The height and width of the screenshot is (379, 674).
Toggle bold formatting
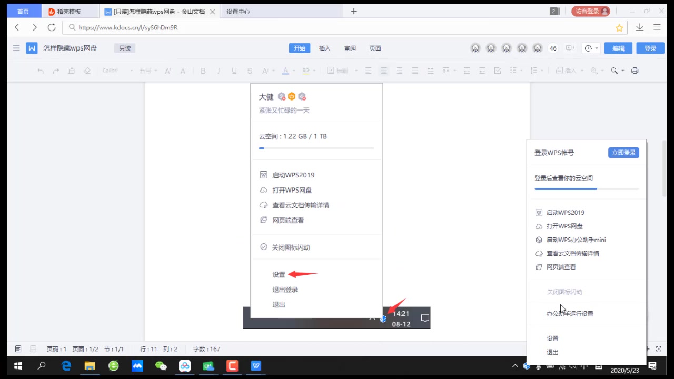pyautogui.click(x=203, y=71)
